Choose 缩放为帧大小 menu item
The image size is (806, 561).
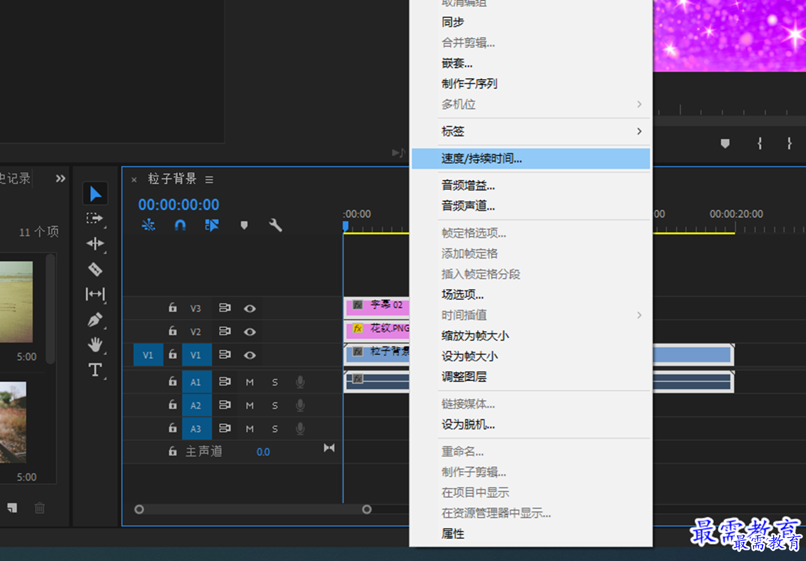point(531,336)
